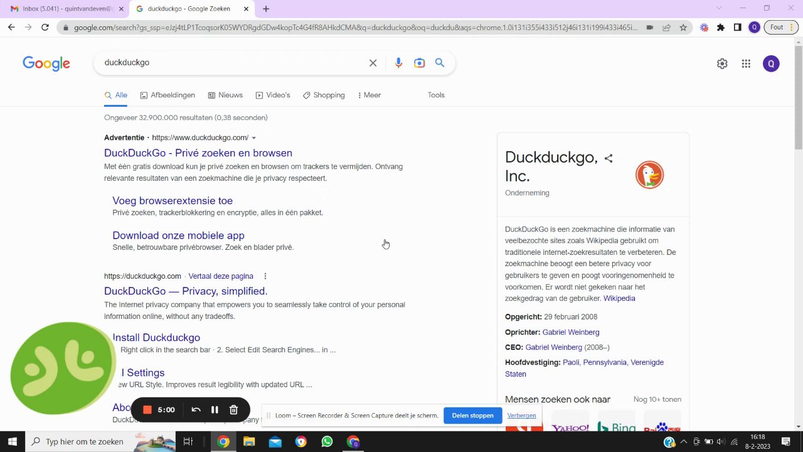This screenshot has height=452, width=803.
Task: Reload the page with the refresh icon
Action: click(x=45, y=27)
